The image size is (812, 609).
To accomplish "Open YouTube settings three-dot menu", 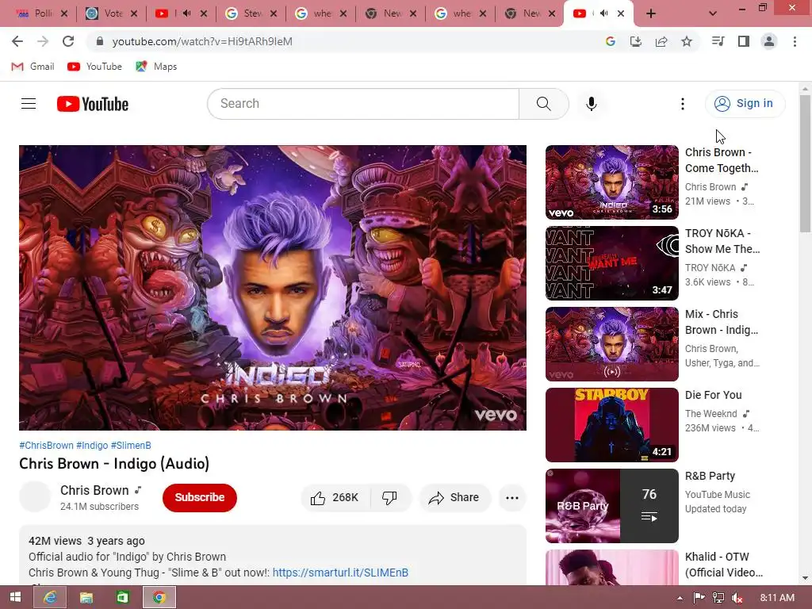I will pos(683,104).
